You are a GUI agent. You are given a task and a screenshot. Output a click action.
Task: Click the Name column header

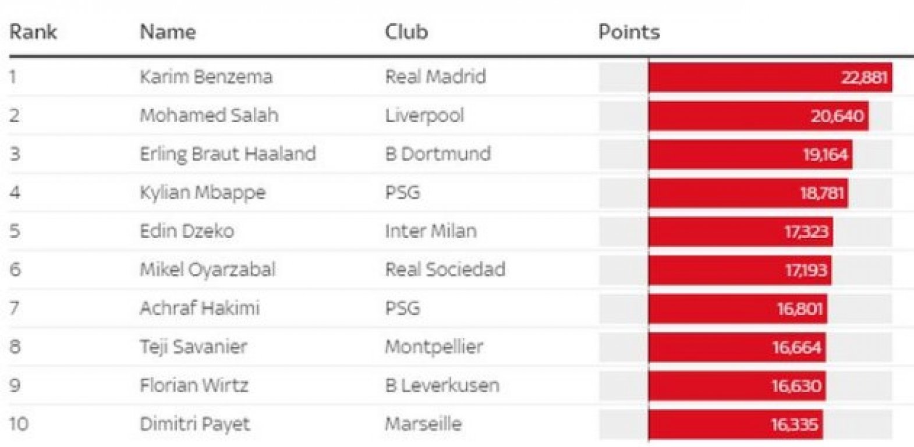click(x=168, y=31)
